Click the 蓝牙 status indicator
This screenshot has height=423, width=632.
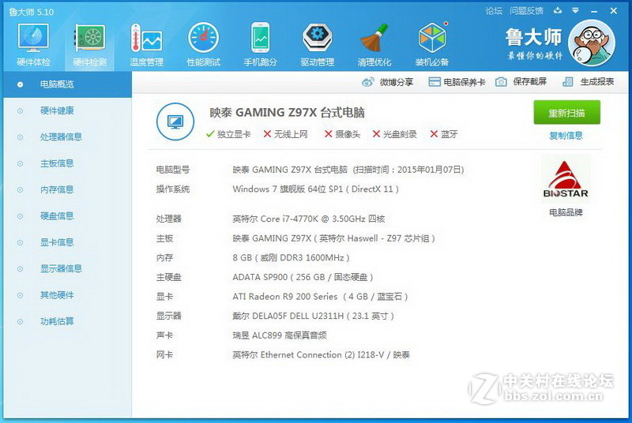point(444,134)
